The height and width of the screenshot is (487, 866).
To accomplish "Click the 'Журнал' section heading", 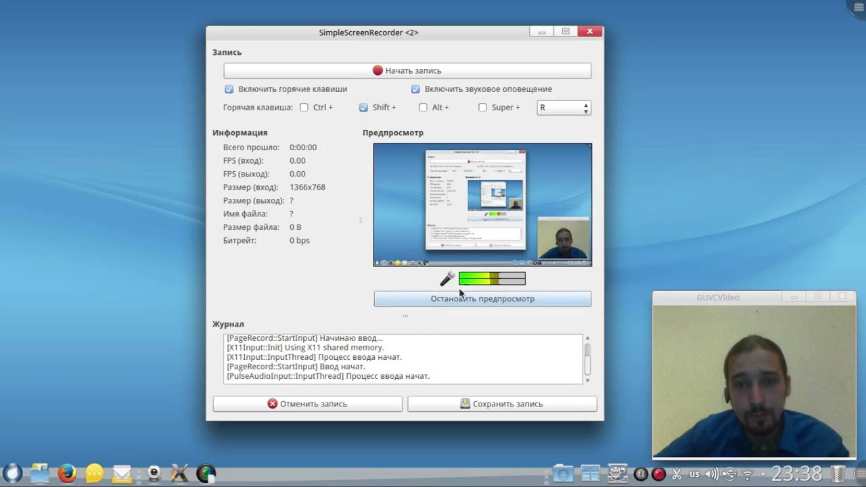I will [x=228, y=324].
